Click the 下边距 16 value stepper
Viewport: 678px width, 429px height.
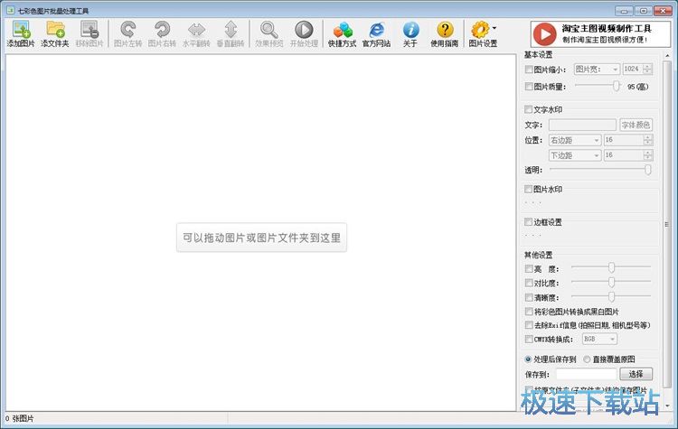coord(647,155)
